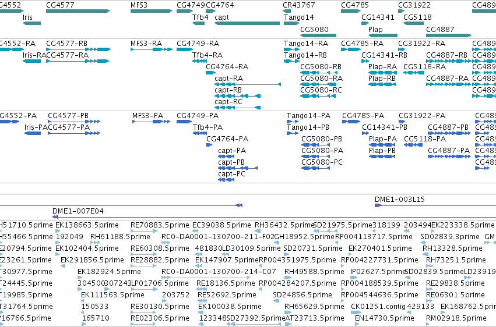
Task: Open the Tango14-RB transcript label
Action: tap(305, 55)
